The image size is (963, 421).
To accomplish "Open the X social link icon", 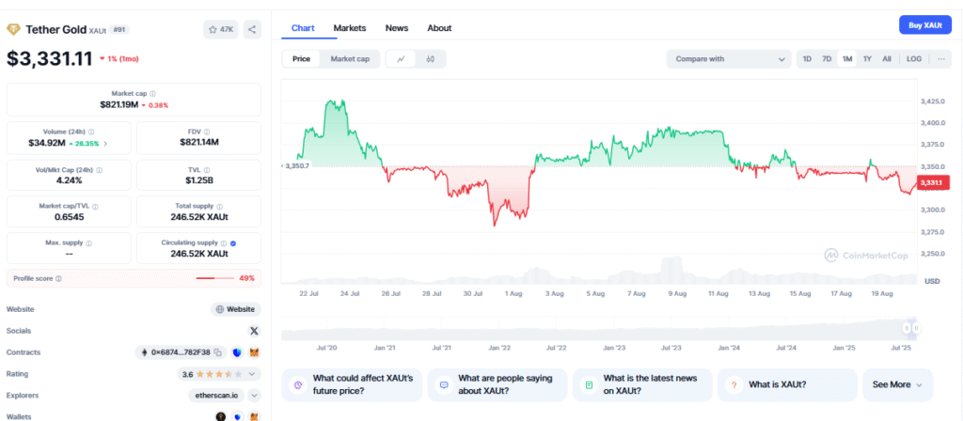I will (x=254, y=331).
